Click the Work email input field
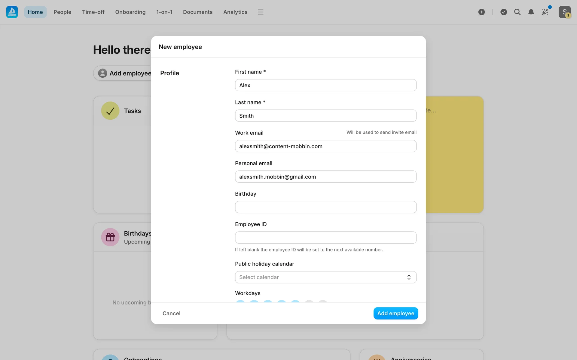The width and height of the screenshot is (577, 360). pyautogui.click(x=325, y=146)
